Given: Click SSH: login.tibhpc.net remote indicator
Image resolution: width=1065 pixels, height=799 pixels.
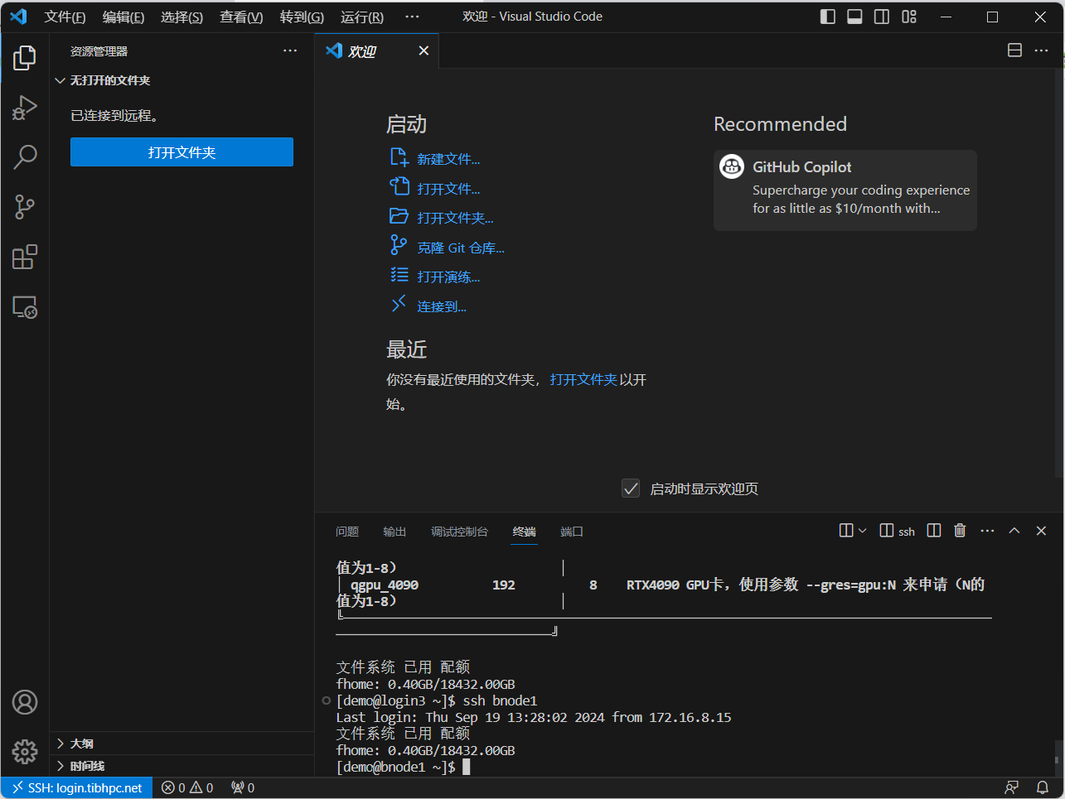Looking at the screenshot, I should (x=76, y=787).
